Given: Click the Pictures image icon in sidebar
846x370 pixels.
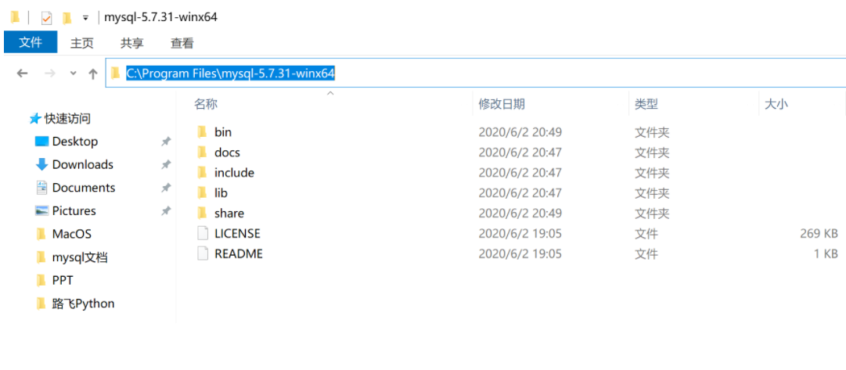Looking at the screenshot, I should pos(41,211).
